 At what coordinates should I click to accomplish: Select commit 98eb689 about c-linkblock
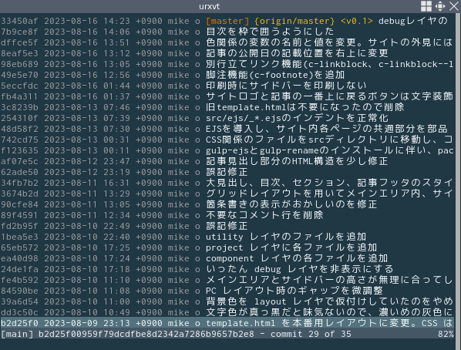[x=227, y=64]
